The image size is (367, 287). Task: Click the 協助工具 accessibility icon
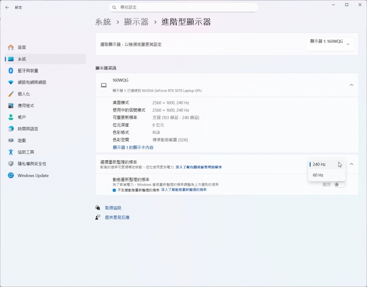coord(11,152)
